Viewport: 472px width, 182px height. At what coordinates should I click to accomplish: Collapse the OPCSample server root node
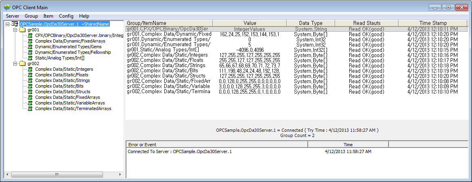click(8, 25)
